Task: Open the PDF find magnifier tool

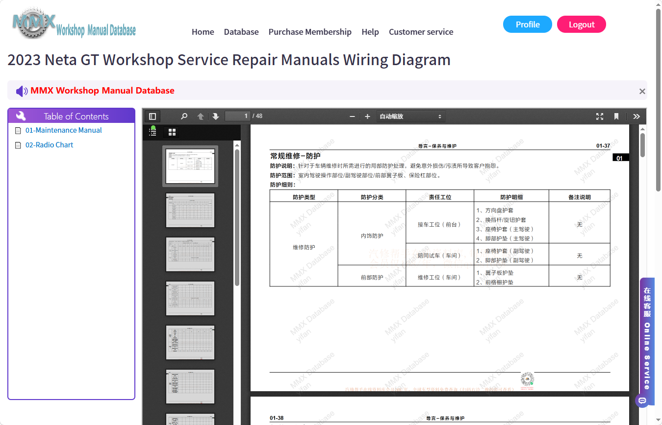Action: click(x=184, y=117)
